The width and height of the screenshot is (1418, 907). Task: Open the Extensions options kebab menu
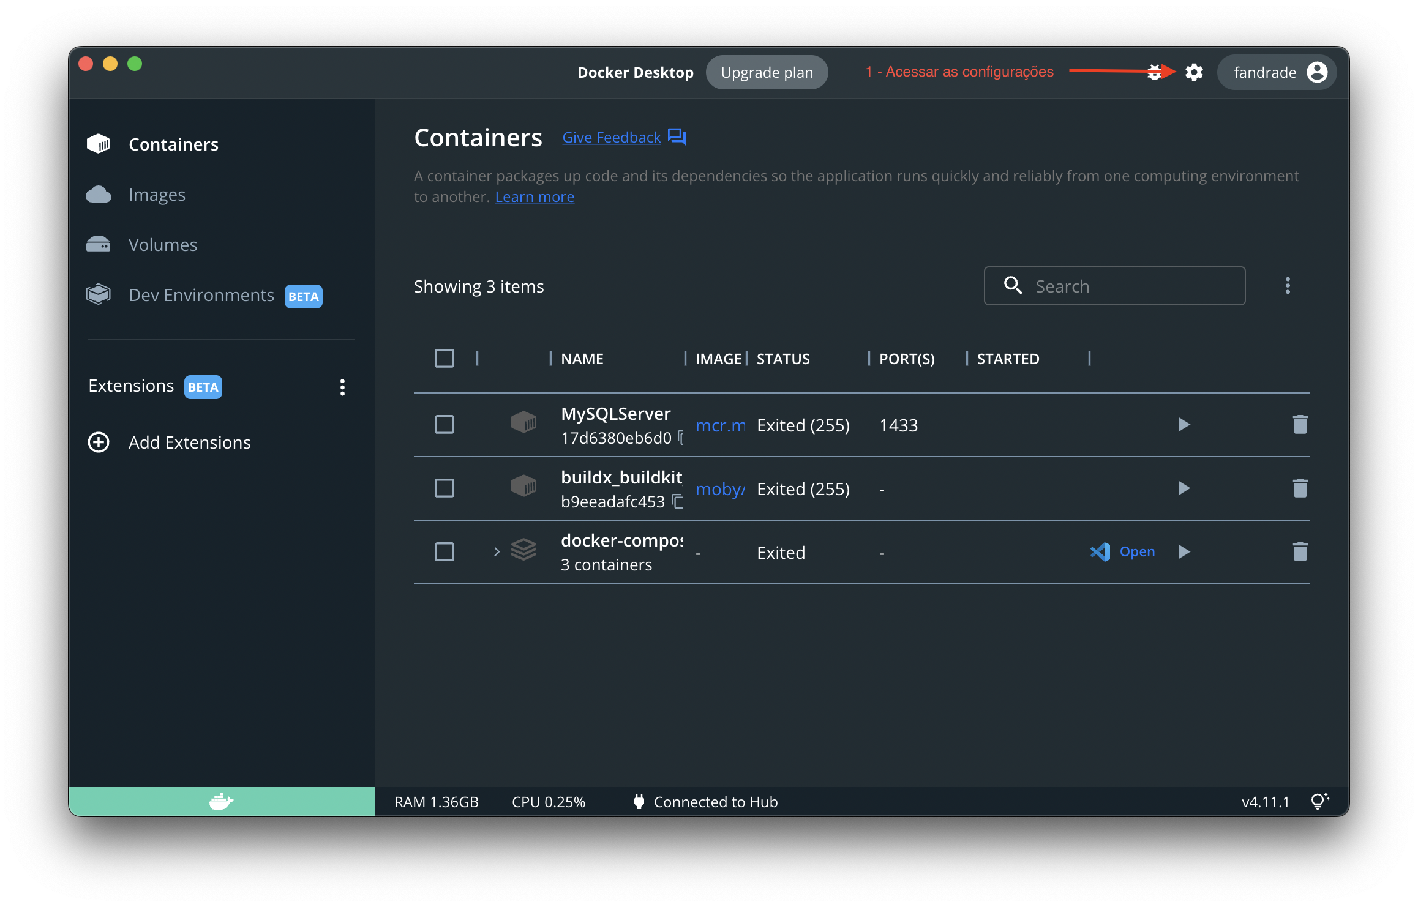(x=342, y=387)
